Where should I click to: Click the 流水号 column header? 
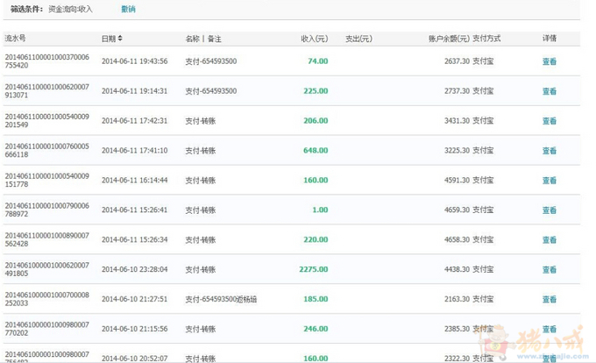coord(16,39)
